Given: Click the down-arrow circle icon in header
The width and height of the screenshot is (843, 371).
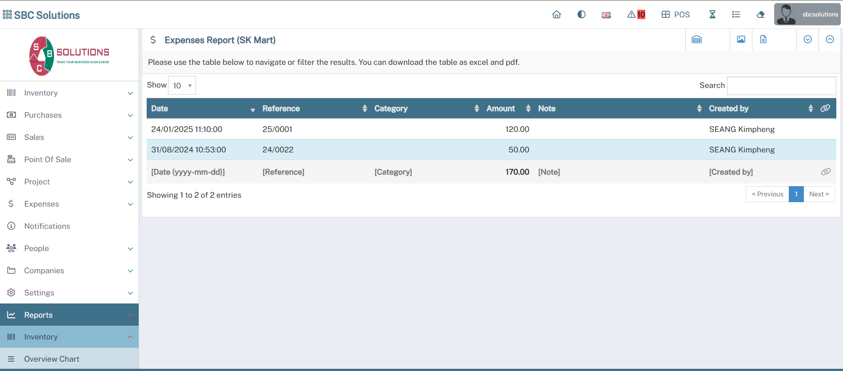Looking at the screenshot, I should coord(807,40).
